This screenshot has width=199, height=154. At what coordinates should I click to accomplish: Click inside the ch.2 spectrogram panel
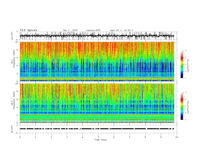pos(97,103)
